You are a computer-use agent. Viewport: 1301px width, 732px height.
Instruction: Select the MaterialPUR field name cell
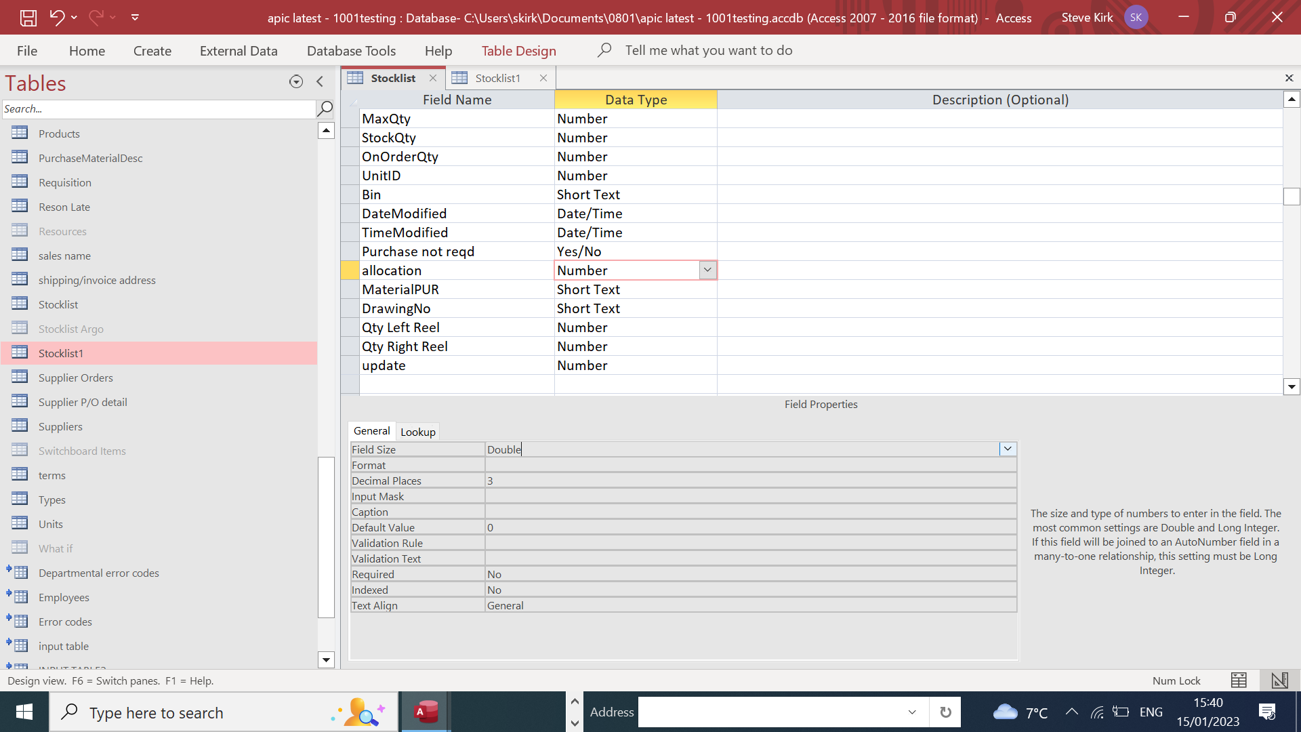457,289
